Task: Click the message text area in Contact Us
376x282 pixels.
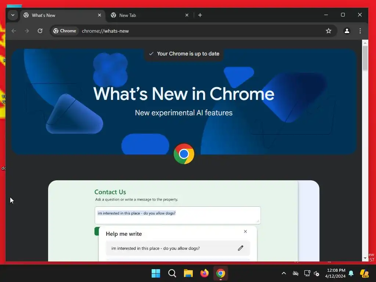Action: [x=177, y=215]
